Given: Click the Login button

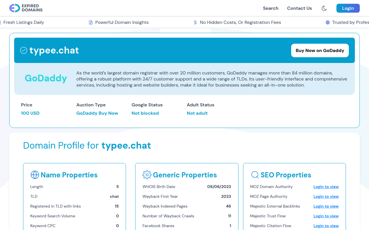Looking at the screenshot, I should click(348, 8).
